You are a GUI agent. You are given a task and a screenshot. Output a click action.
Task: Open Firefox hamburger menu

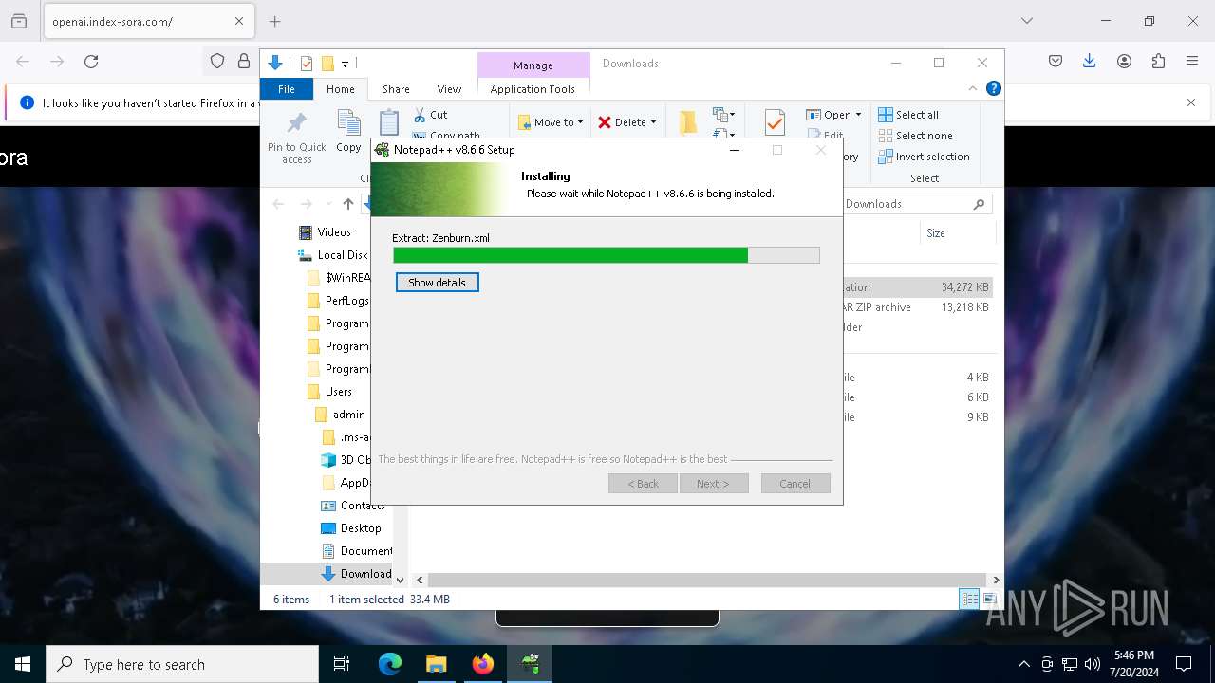pos(1192,61)
